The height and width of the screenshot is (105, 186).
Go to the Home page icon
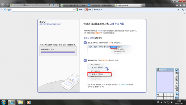[177, 5]
